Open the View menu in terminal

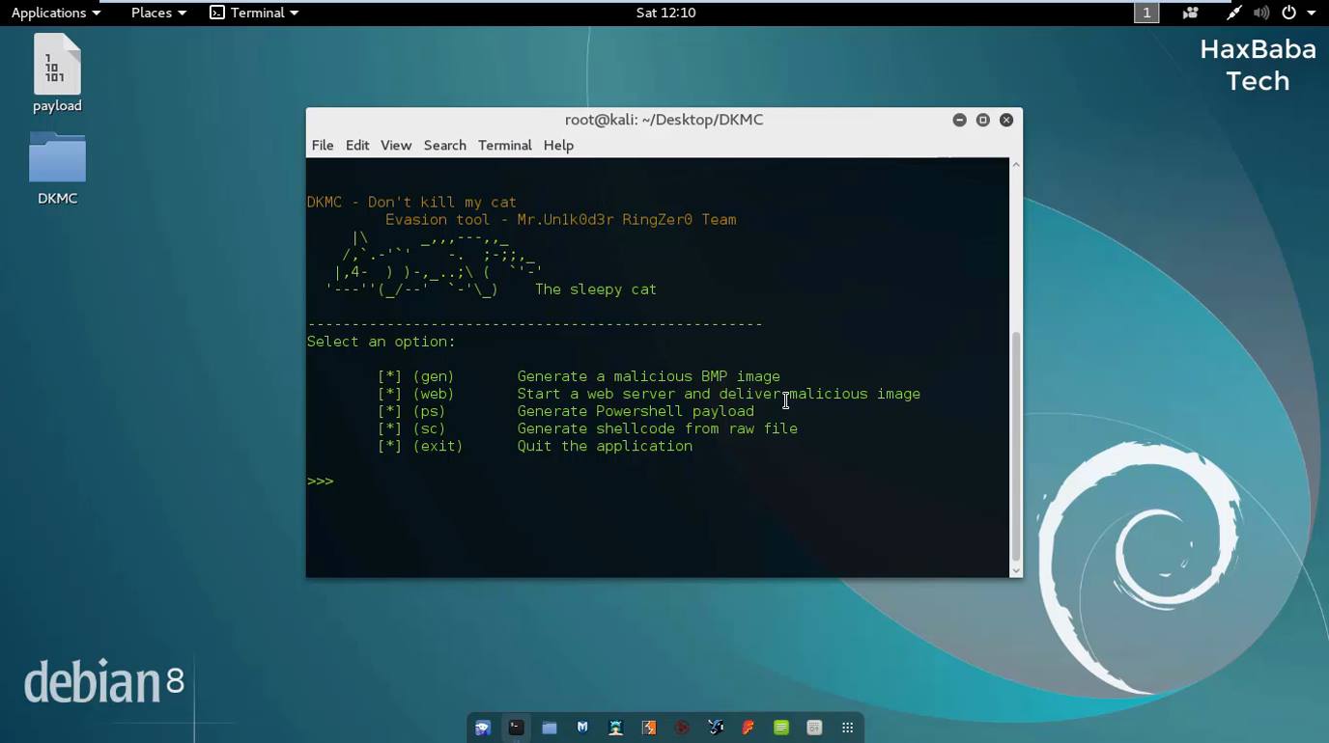396,145
